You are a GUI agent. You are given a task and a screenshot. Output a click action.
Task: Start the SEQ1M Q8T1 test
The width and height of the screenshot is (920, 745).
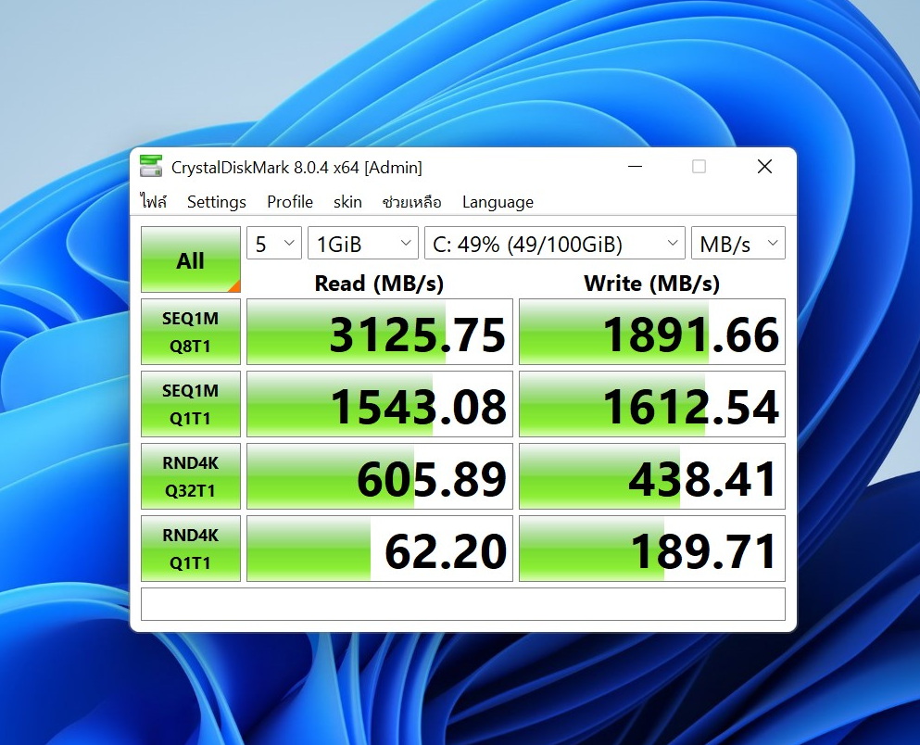click(x=191, y=332)
